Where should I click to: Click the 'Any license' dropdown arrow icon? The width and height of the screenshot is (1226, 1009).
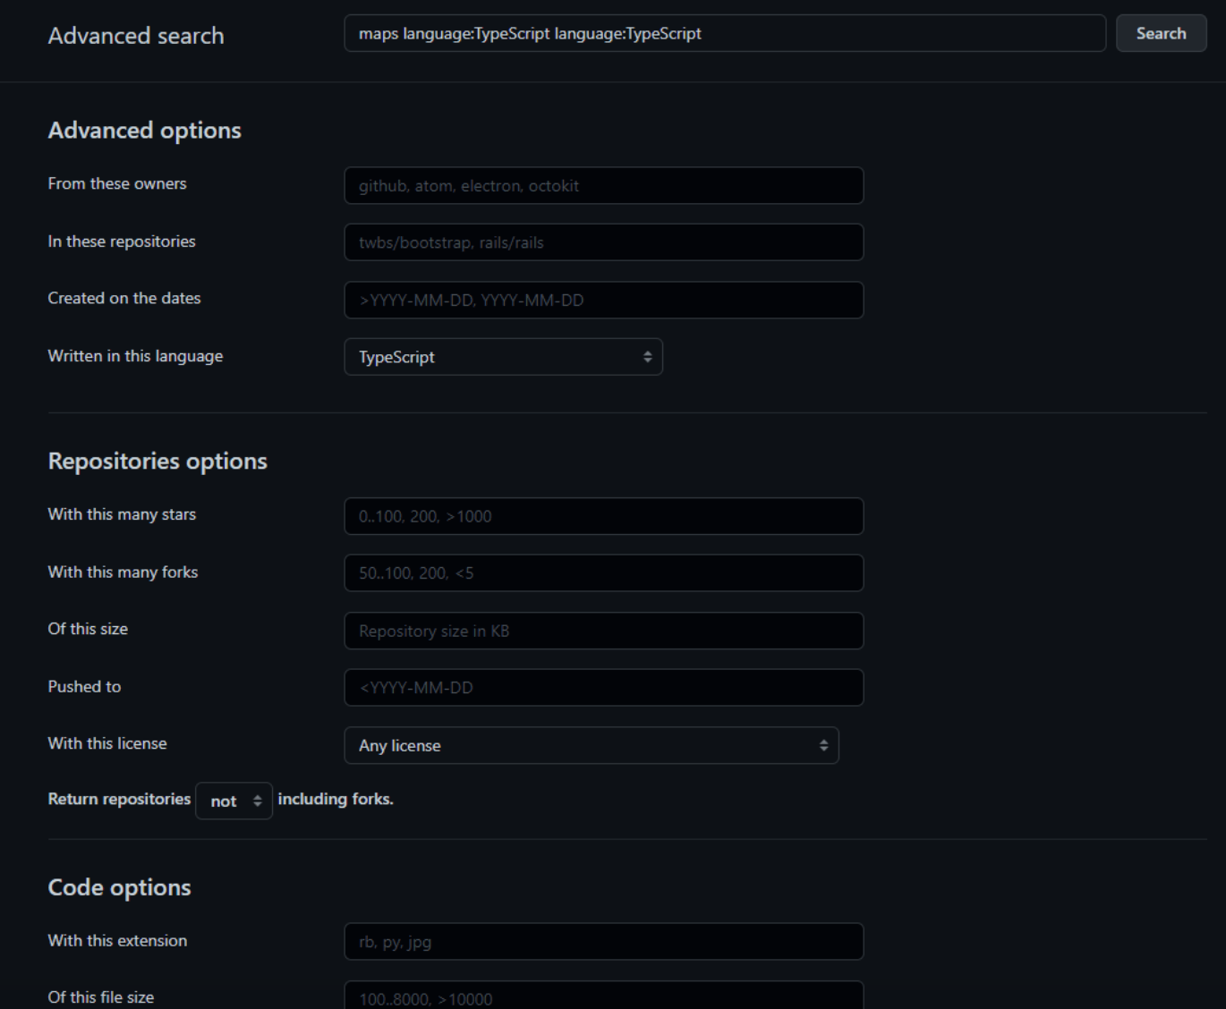tap(823, 745)
